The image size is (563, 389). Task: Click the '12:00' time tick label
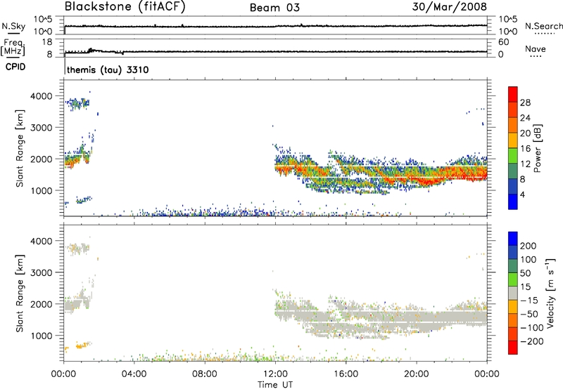coord(275,374)
